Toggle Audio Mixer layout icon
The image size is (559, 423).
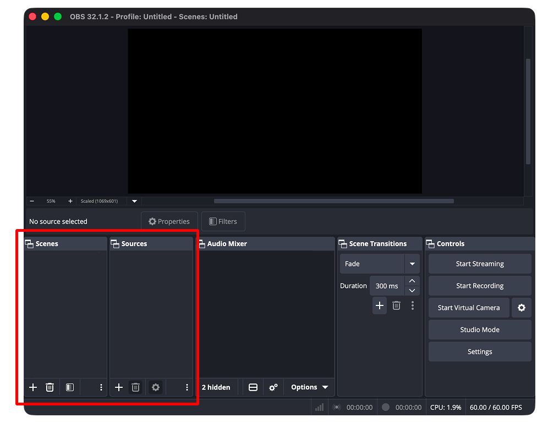tap(253, 387)
